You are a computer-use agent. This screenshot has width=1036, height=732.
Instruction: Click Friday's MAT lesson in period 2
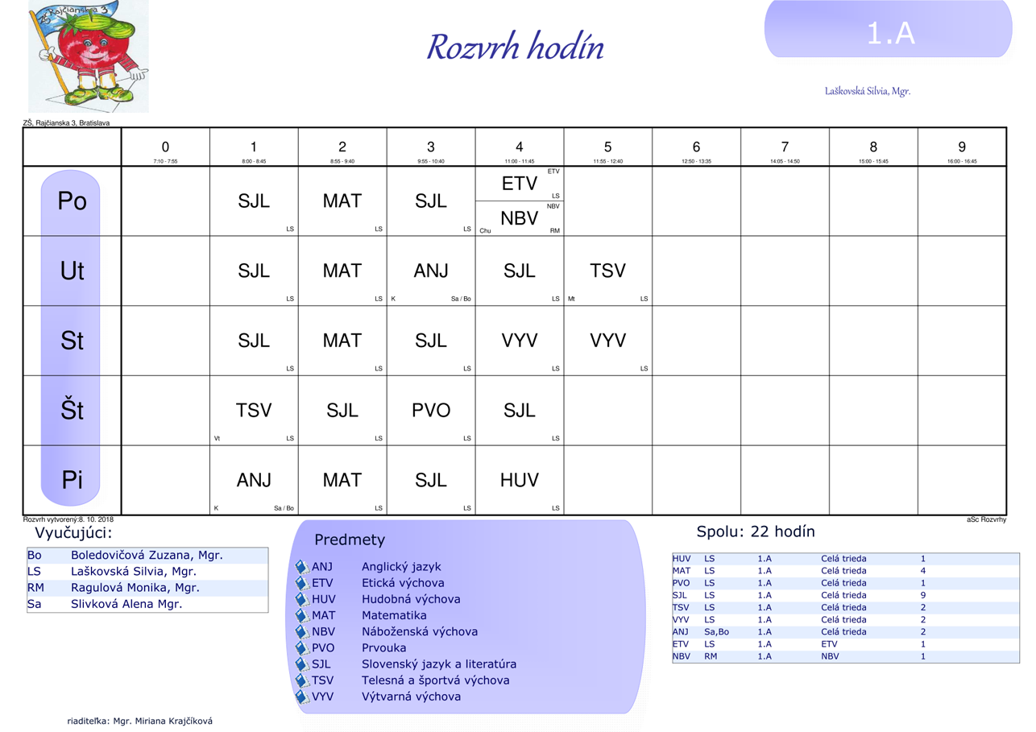point(342,480)
